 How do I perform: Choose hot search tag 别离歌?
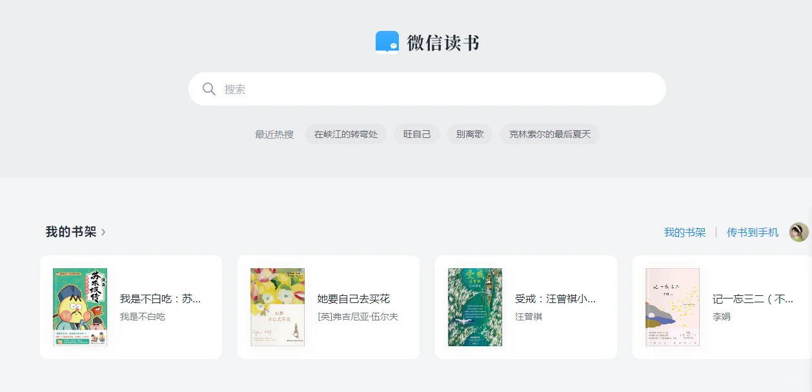click(x=470, y=134)
